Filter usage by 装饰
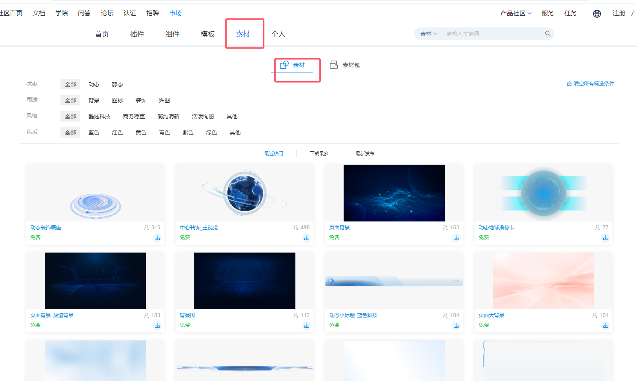Viewport: 637px width, 381px height. click(141, 100)
